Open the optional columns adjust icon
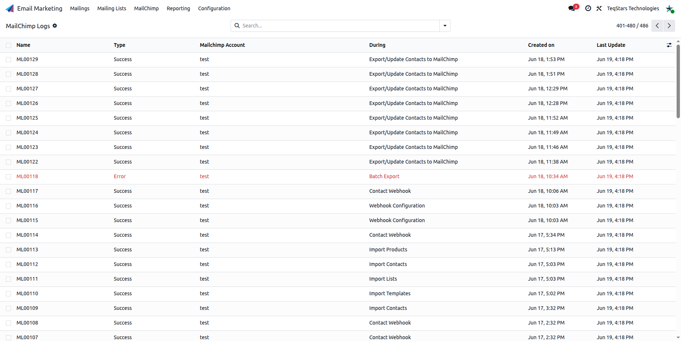This screenshot has height=341, width=681. click(669, 45)
